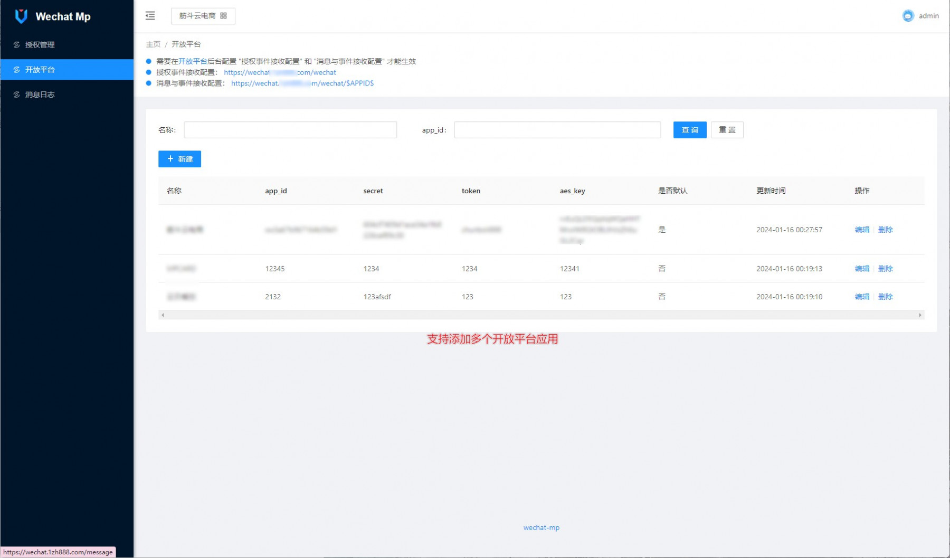Click the 授权管理 menu icon

coord(17,45)
